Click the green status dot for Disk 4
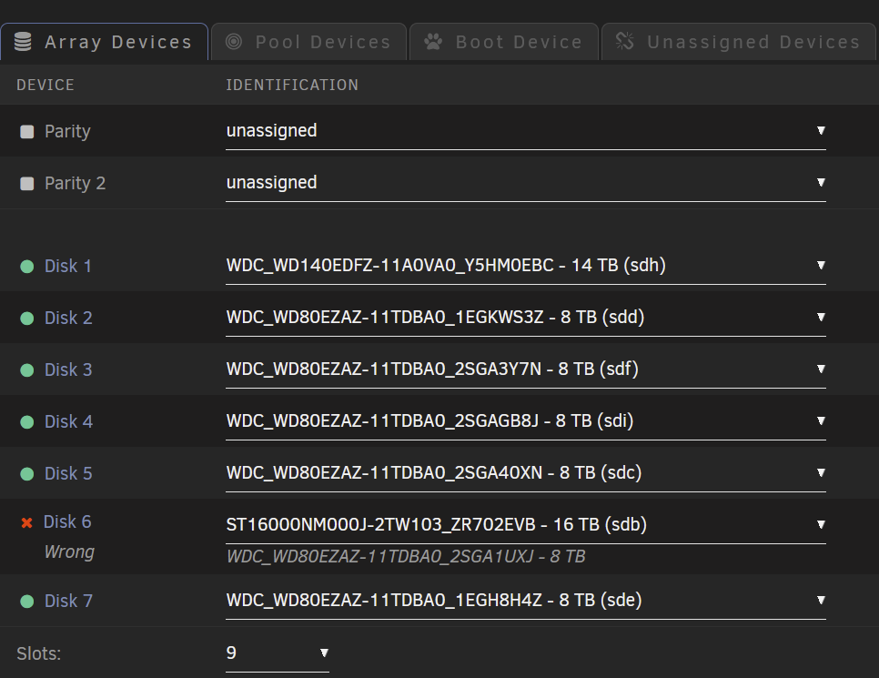This screenshot has width=879, height=678. click(27, 422)
